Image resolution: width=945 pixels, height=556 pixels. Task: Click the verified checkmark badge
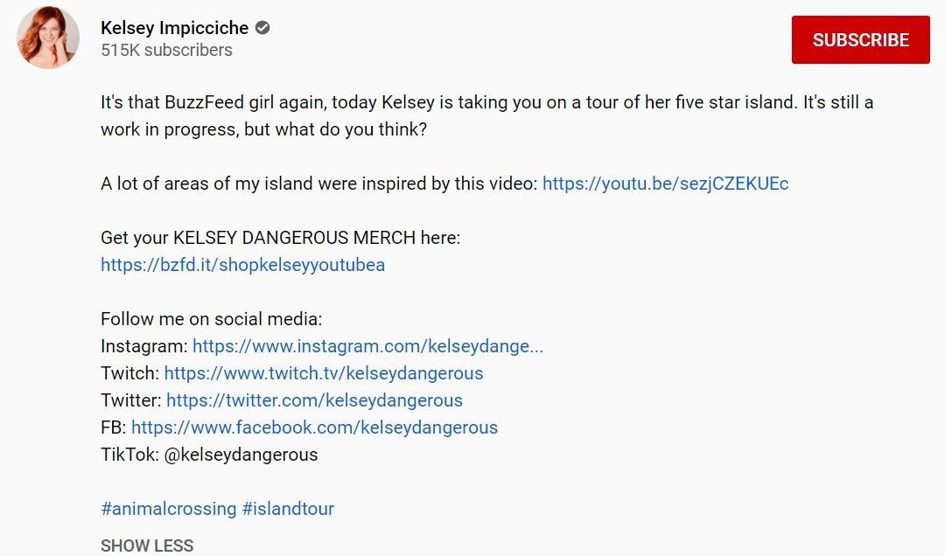coord(262,28)
